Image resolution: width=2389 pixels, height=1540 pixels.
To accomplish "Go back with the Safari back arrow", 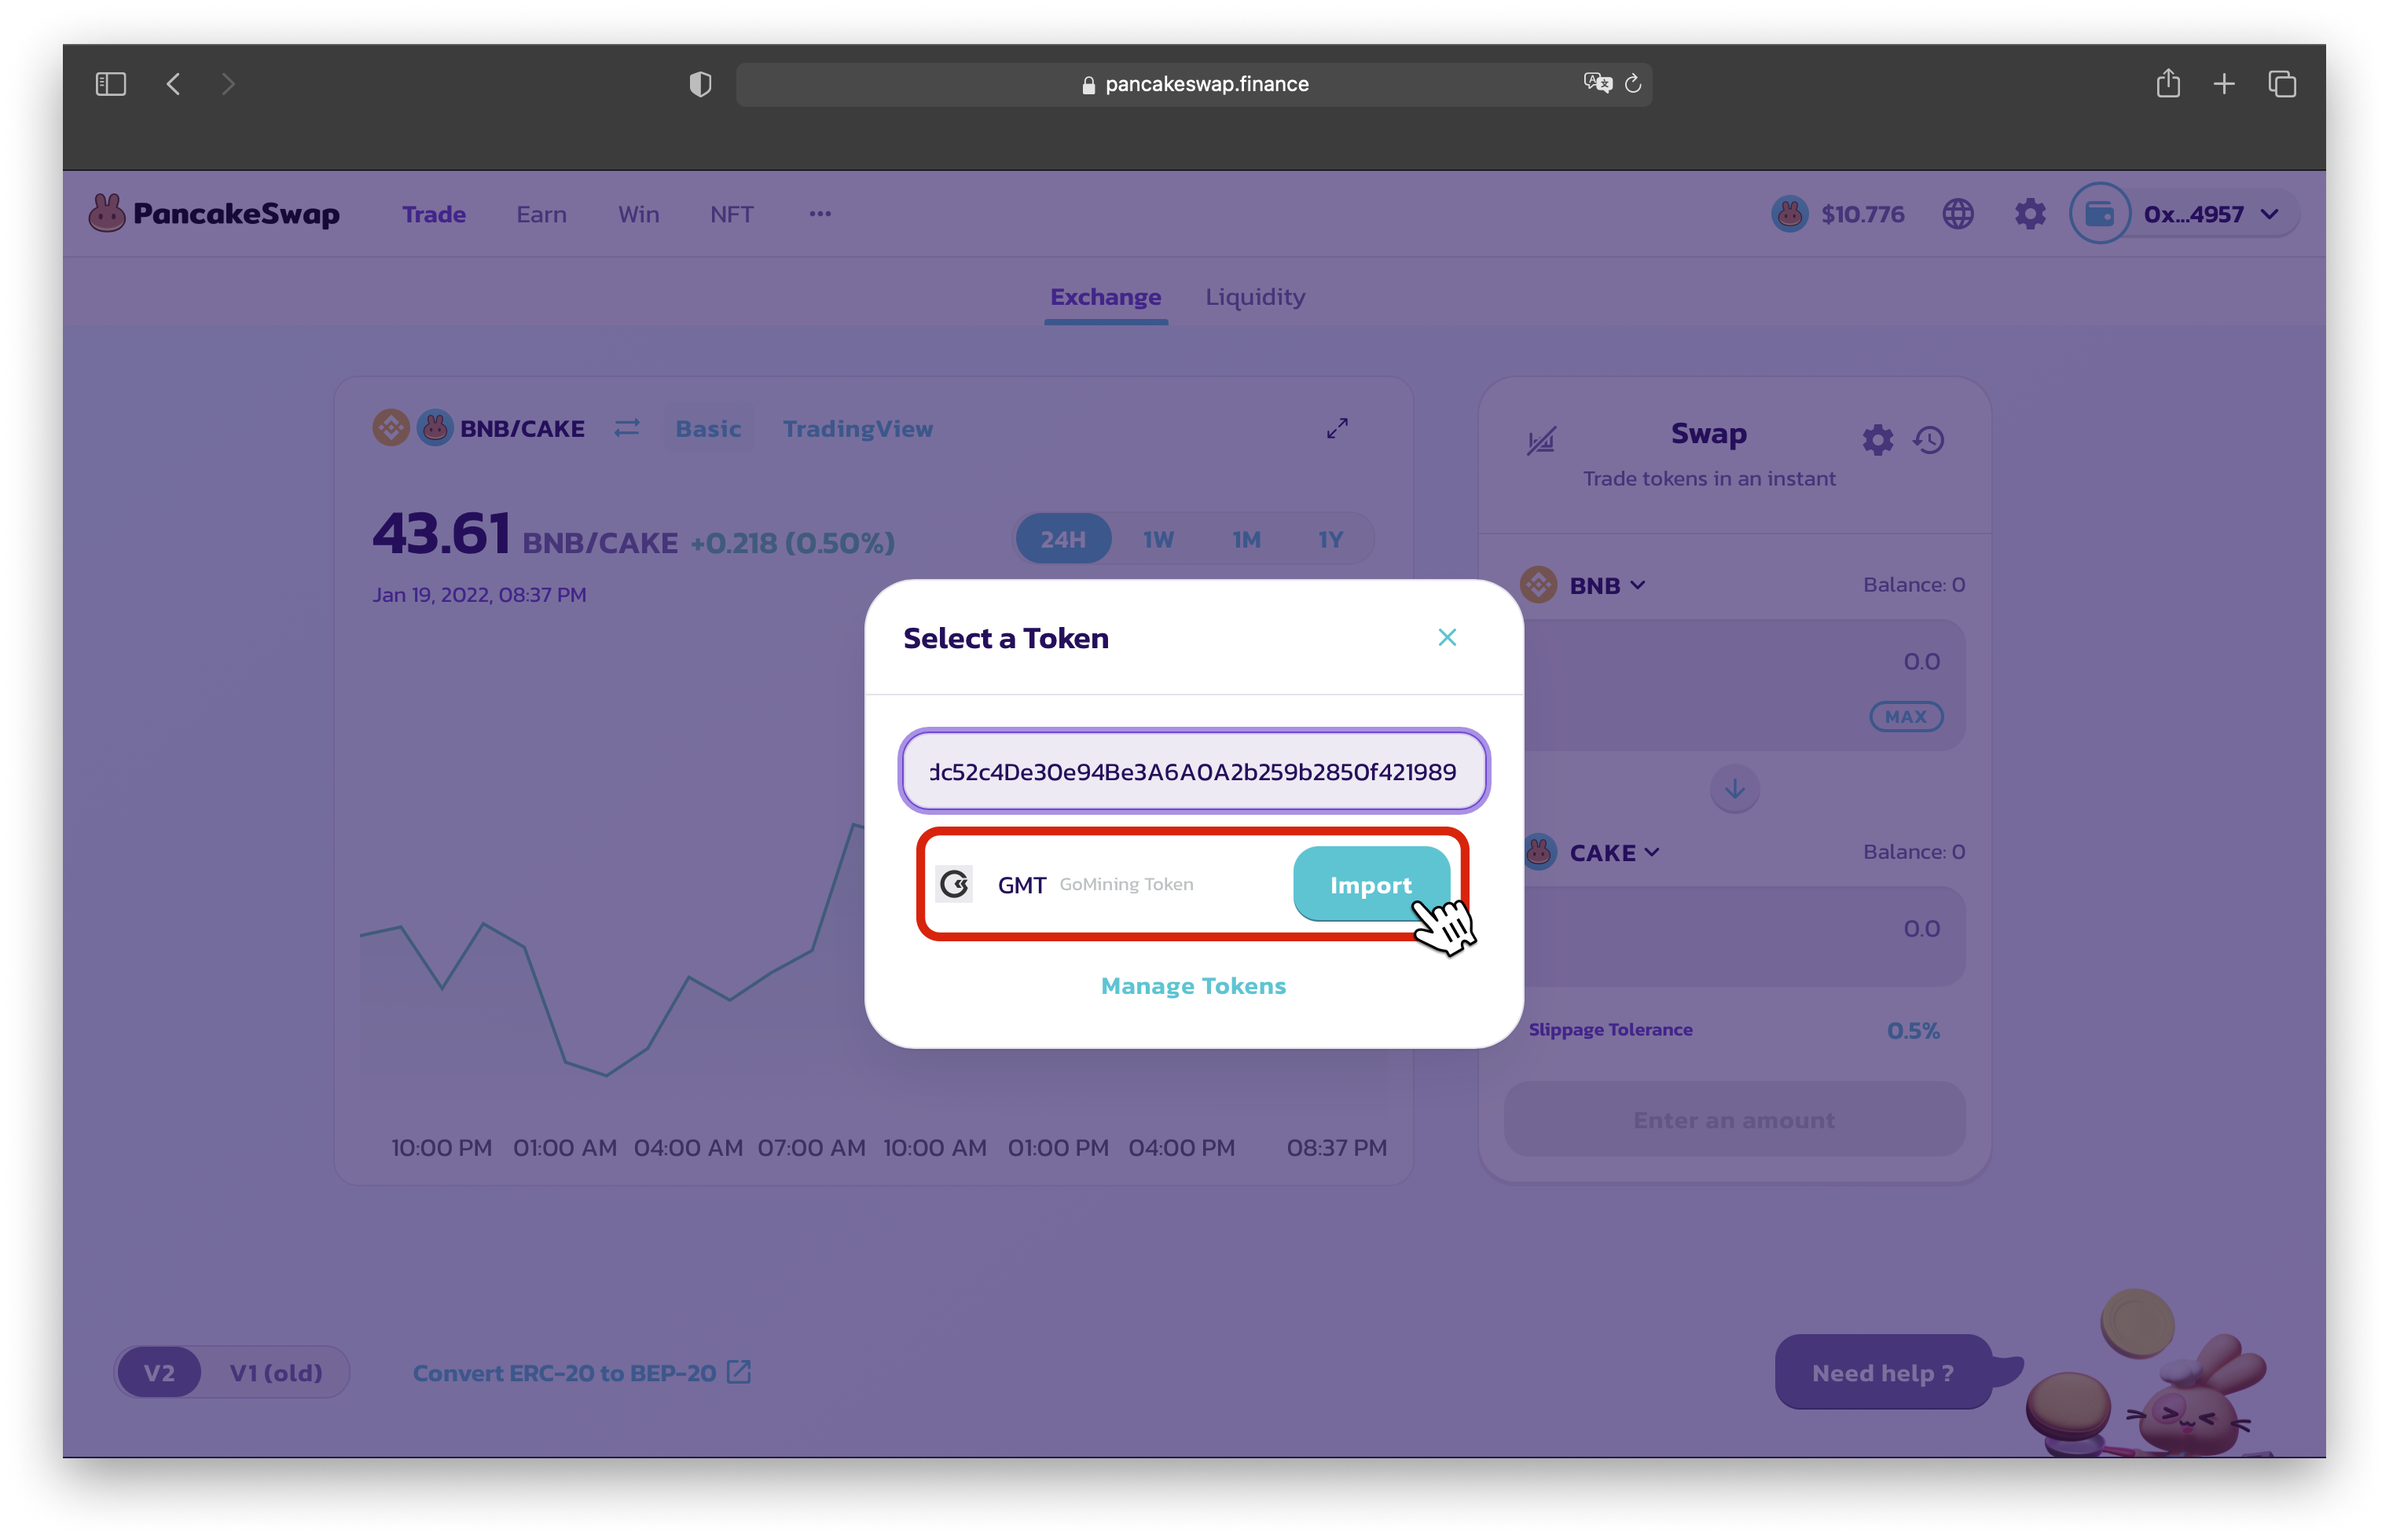I will [x=173, y=84].
